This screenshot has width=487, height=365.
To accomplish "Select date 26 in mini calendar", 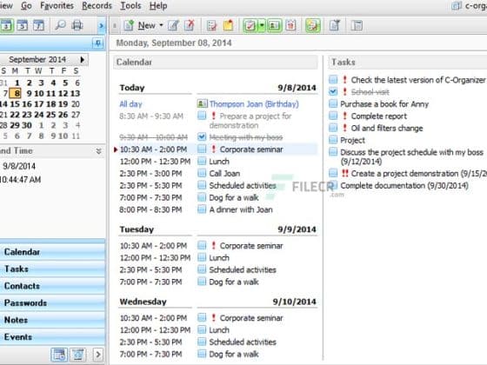I will click(x=63, y=115).
